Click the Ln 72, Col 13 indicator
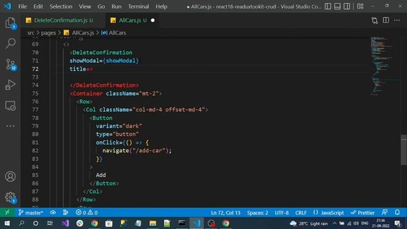The height and width of the screenshot is (229, 407). tap(226, 212)
